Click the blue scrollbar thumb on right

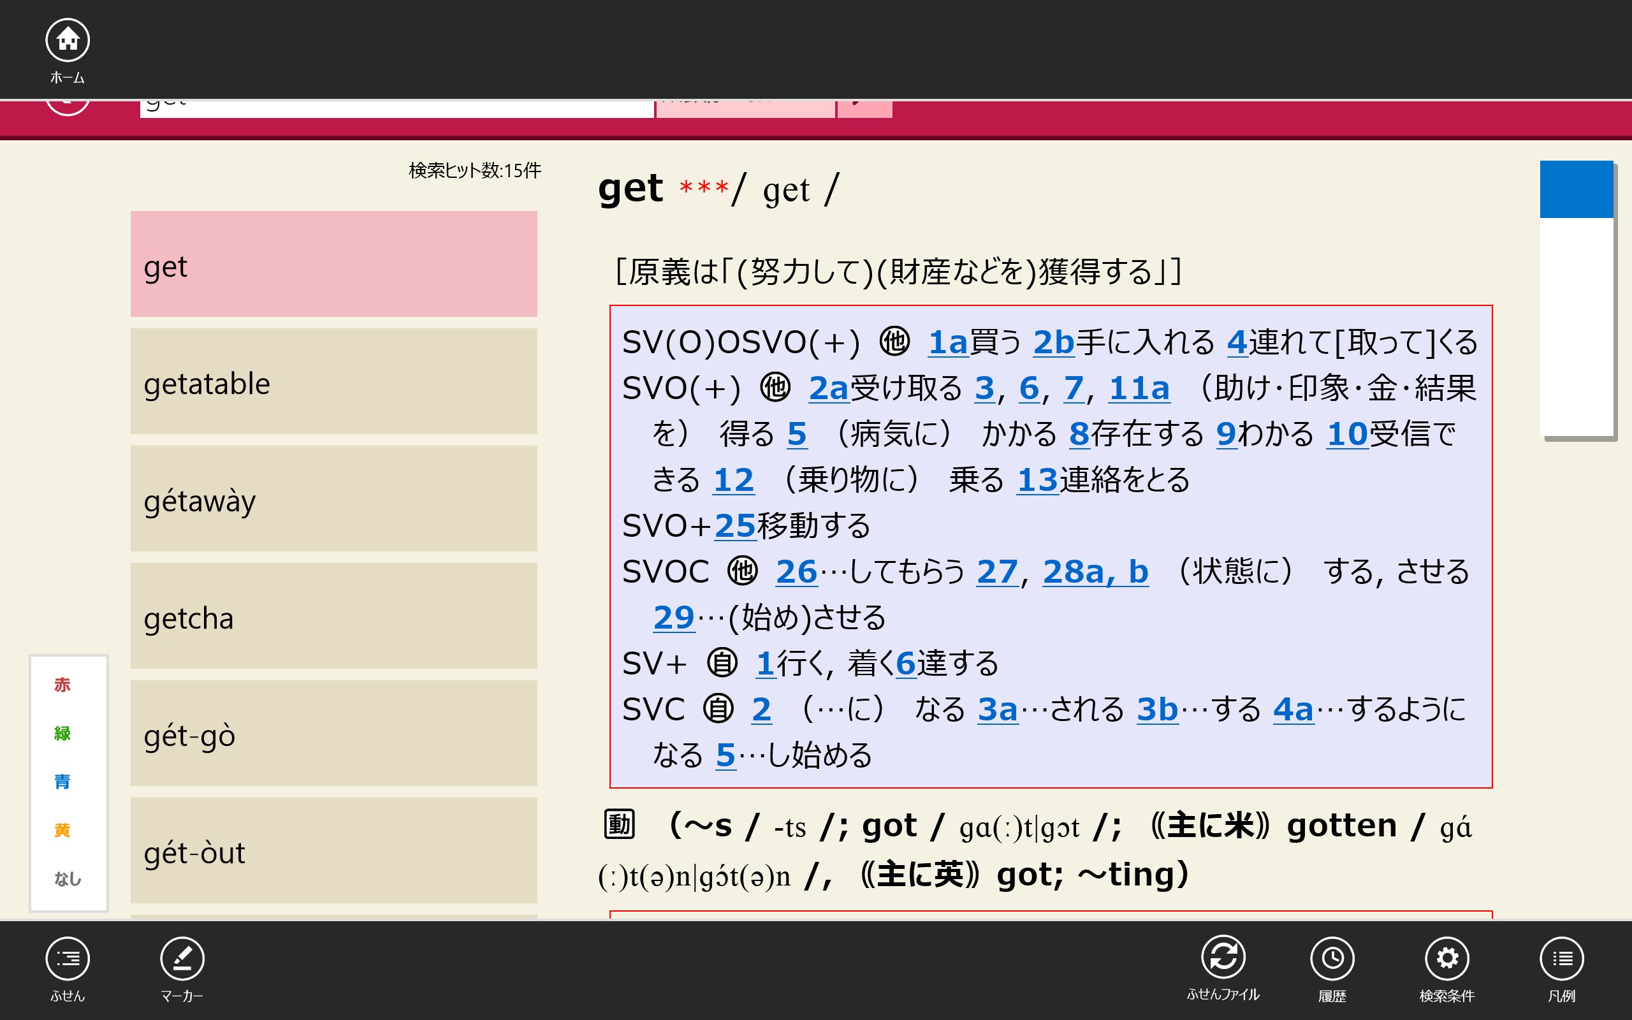(1576, 189)
